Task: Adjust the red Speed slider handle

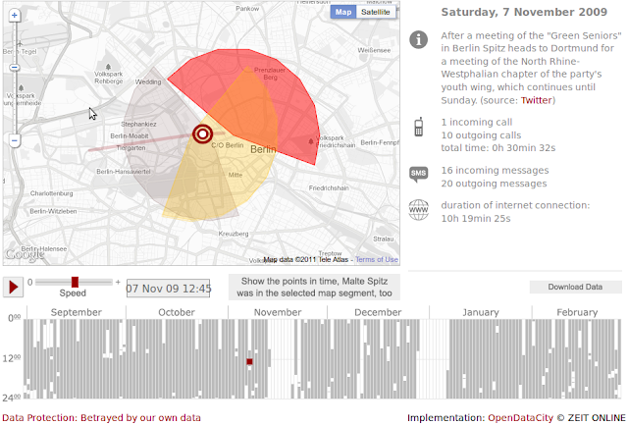Action: click(75, 282)
